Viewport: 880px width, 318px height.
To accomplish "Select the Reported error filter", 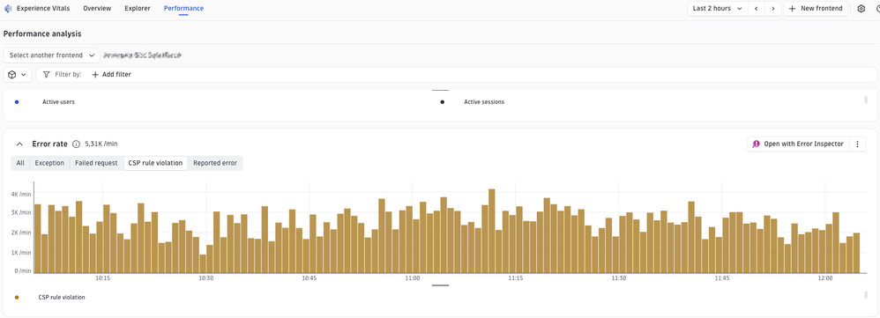I will 215,163.
